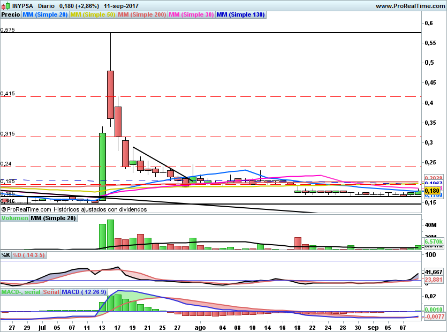Click the 'sep' month marker on the date axis
Viewport: 447px width, 332px height.
click(373, 326)
